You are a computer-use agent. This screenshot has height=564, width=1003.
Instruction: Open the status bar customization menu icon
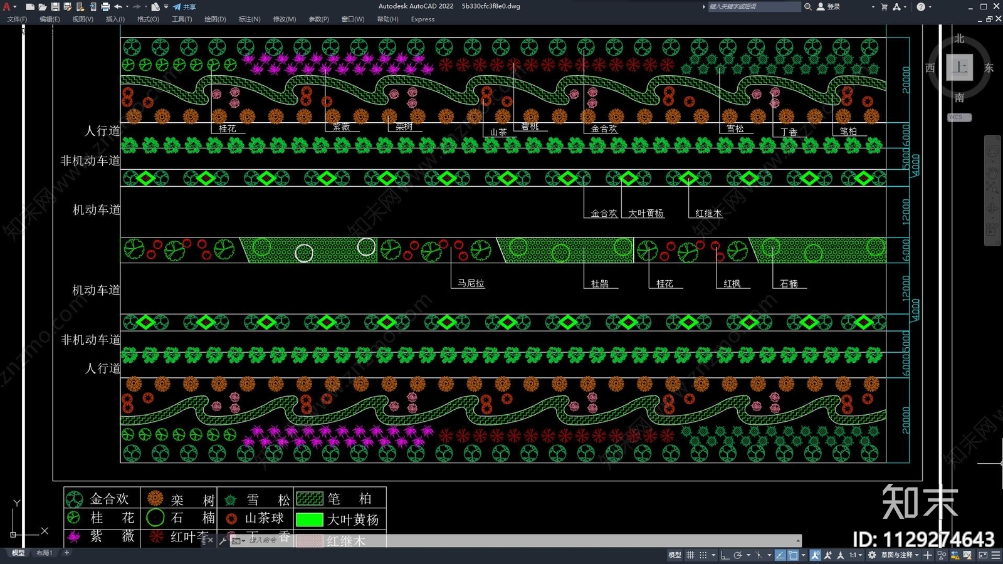[995, 555]
